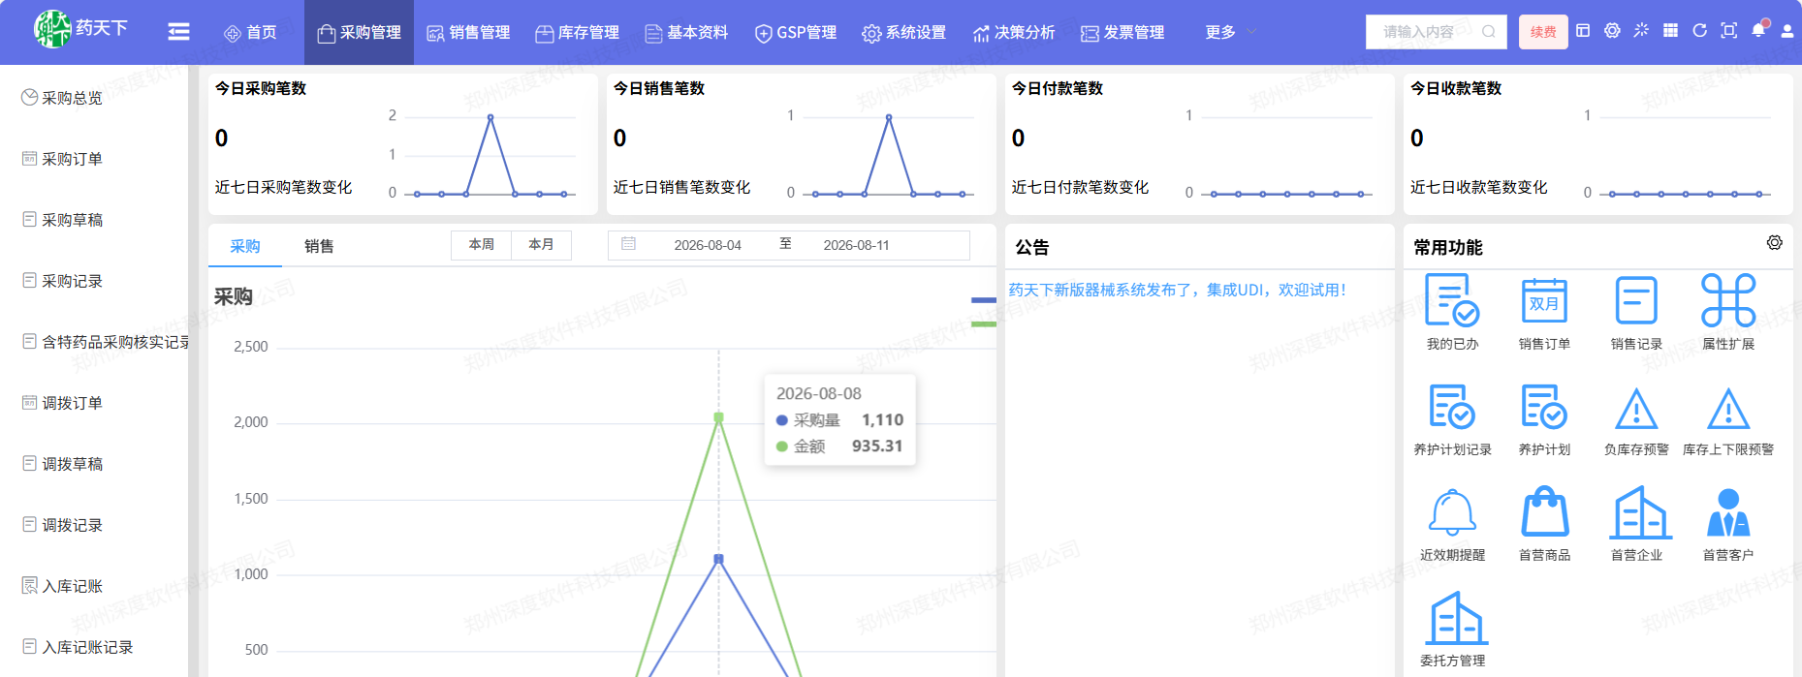Open the grid apps icon in the top bar
1802x677 pixels.
point(1670,31)
